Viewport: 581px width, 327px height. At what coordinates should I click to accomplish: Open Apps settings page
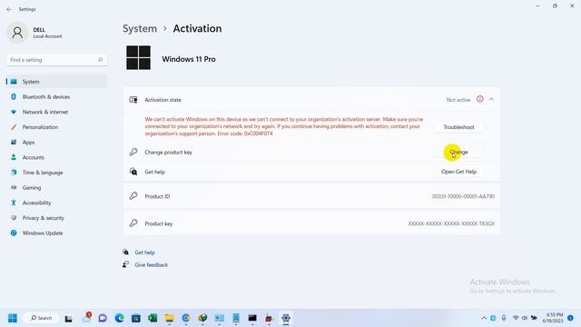click(56, 143)
